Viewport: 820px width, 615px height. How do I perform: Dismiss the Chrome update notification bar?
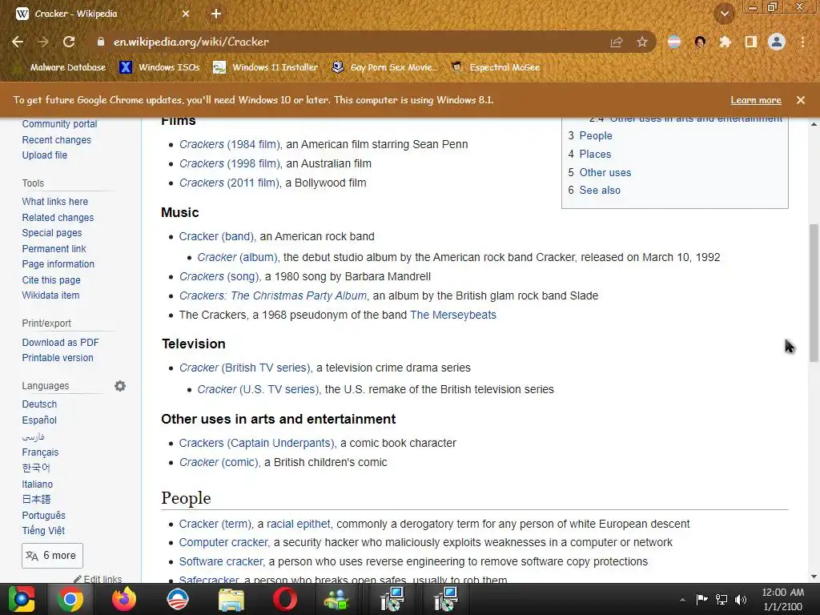click(x=801, y=100)
